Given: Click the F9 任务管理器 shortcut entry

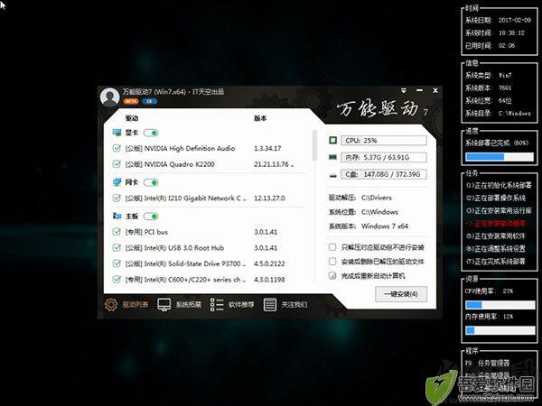Looking at the screenshot, I should pyautogui.click(x=488, y=363).
